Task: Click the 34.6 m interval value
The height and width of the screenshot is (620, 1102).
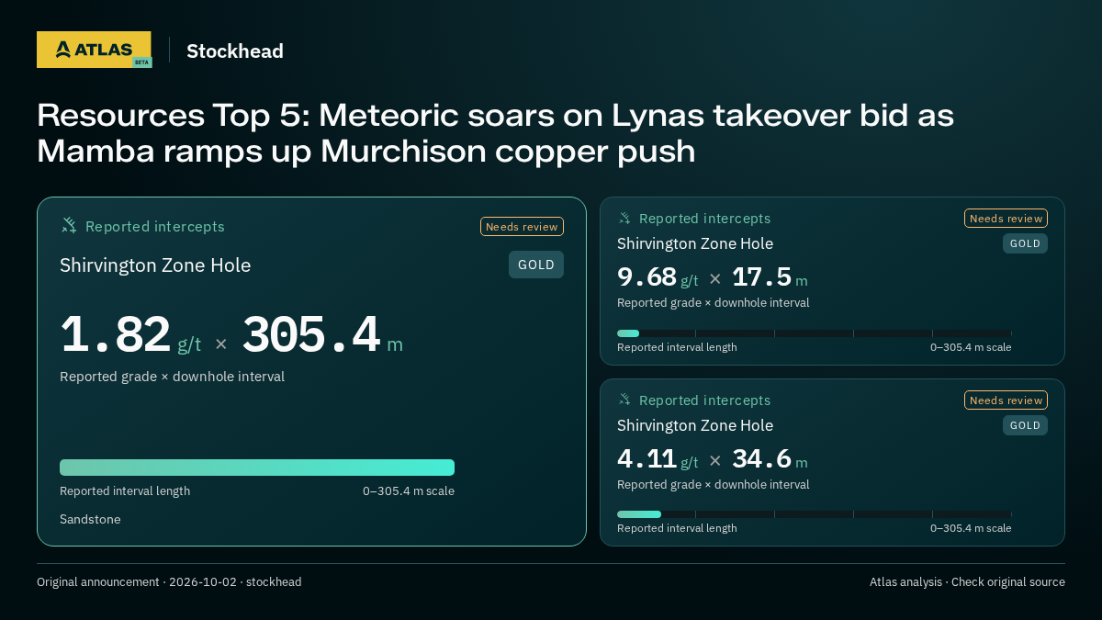Action: [x=770, y=459]
